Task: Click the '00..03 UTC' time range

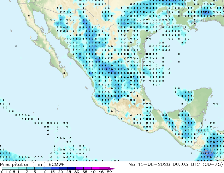Action: pos(186,165)
